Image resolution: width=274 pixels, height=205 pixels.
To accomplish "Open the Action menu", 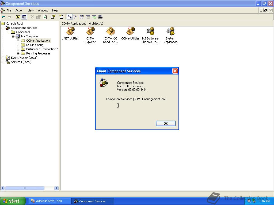I will click(x=19, y=10).
